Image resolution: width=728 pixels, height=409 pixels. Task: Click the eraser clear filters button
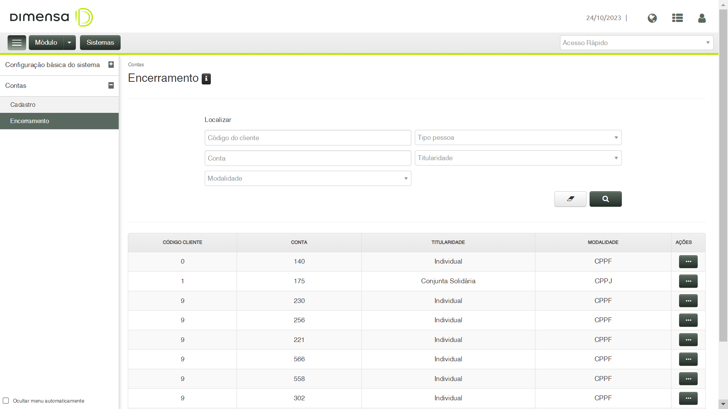(x=570, y=199)
